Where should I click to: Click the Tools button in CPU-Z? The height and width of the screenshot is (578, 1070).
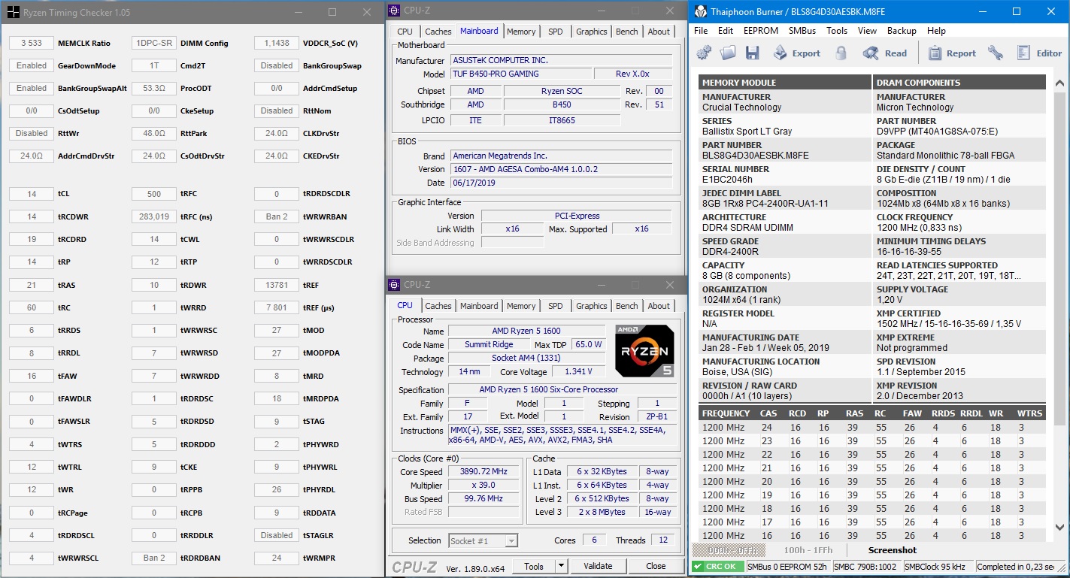coord(534,566)
